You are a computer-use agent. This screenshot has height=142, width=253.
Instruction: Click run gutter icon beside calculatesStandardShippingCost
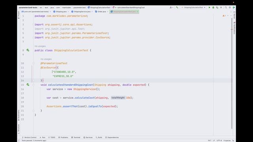click(28, 85)
